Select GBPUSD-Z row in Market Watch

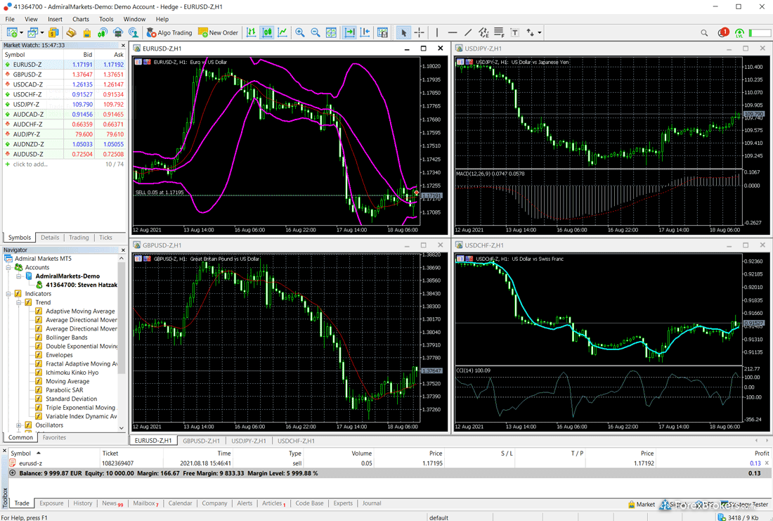64,75
